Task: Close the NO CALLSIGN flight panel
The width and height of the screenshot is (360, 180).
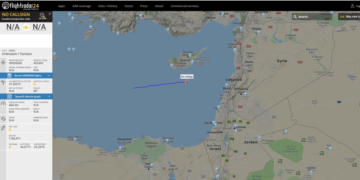Action: click(x=50, y=14)
